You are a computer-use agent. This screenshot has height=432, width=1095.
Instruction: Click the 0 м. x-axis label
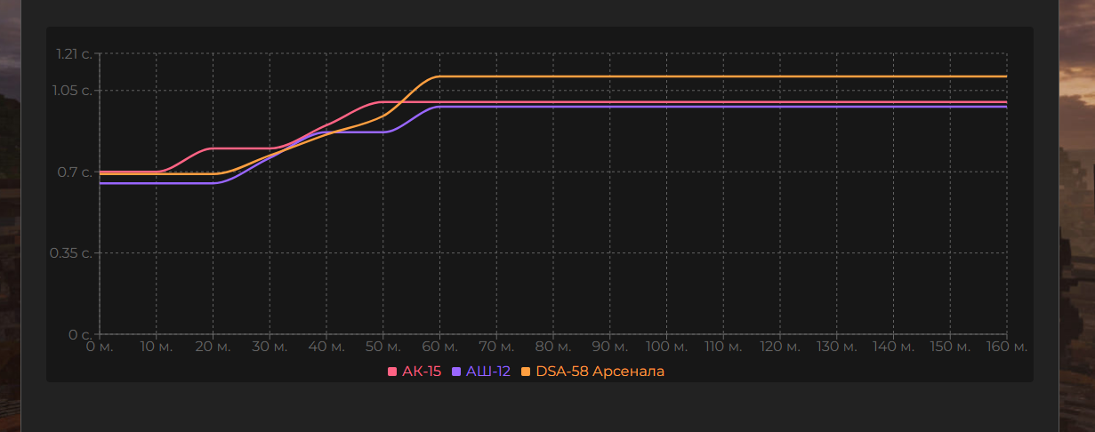tap(99, 346)
